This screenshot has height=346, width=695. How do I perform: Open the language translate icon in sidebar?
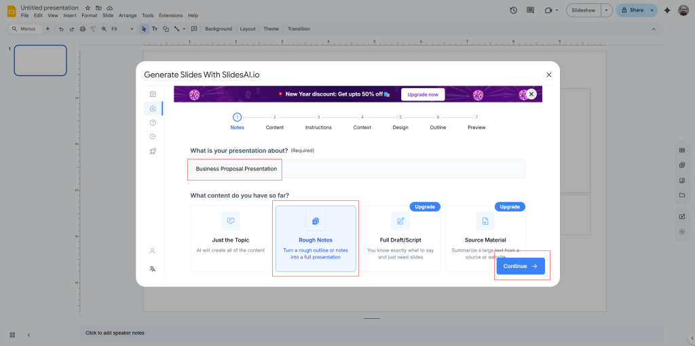click(153, 269)
